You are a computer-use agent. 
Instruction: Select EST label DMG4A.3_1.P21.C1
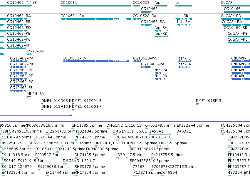[80, 161]
